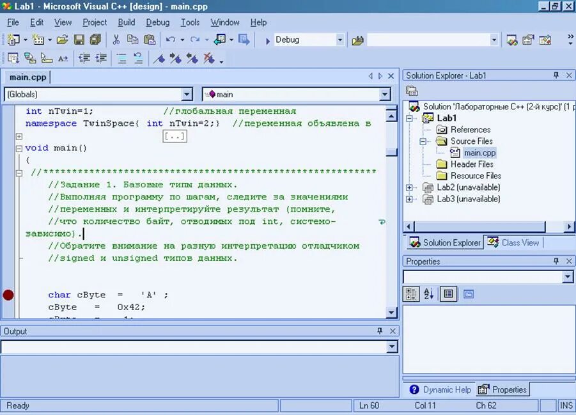The image size is (576, 415).
Task: Switch to the Dynamic Help tab
Action: [x=440, y=389]
